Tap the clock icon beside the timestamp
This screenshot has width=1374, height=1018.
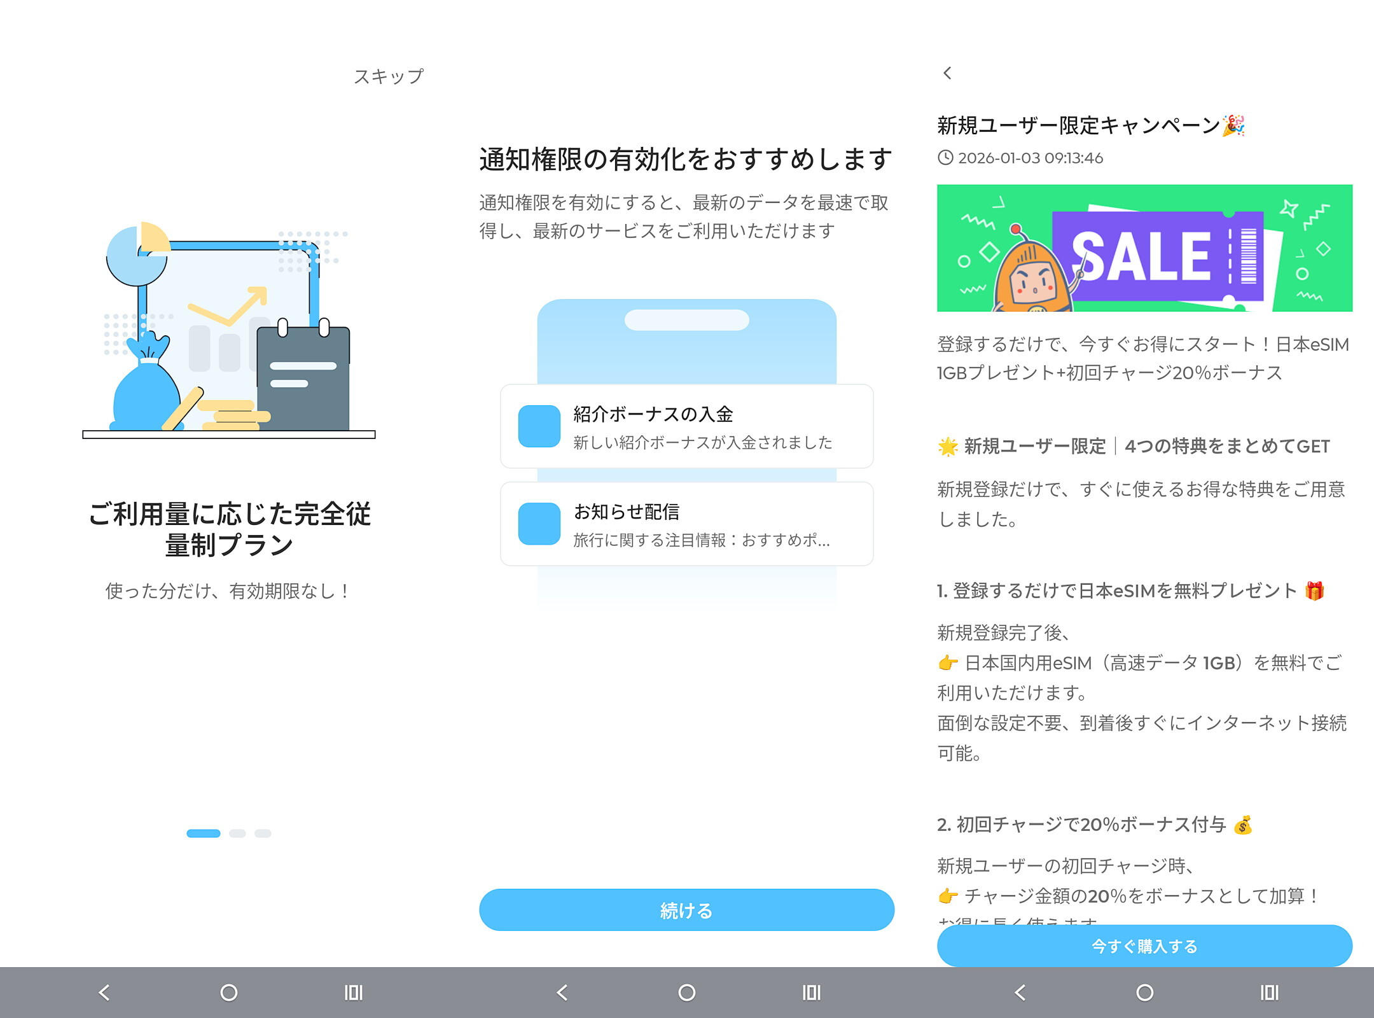click(x=946, y=158)
